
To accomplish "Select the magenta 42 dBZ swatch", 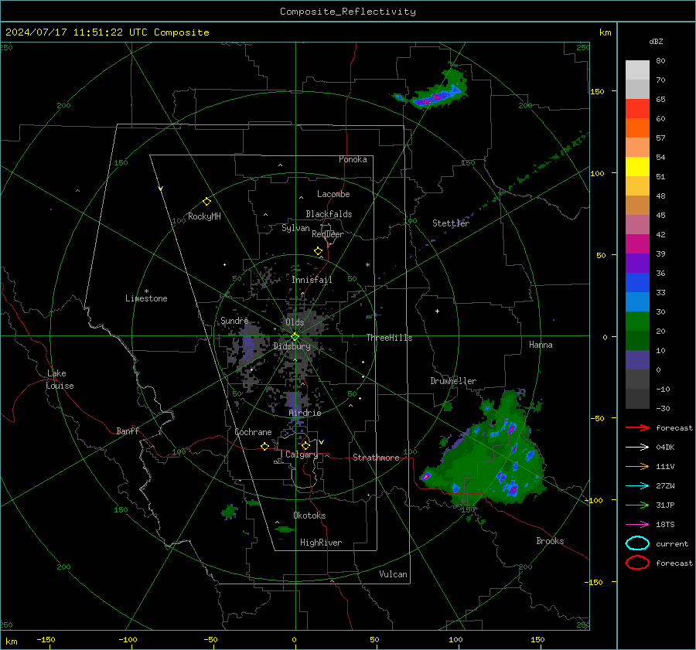I will [637, 243].
